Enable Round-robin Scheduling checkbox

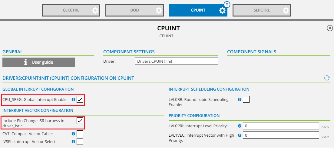(x=246, y=99)
